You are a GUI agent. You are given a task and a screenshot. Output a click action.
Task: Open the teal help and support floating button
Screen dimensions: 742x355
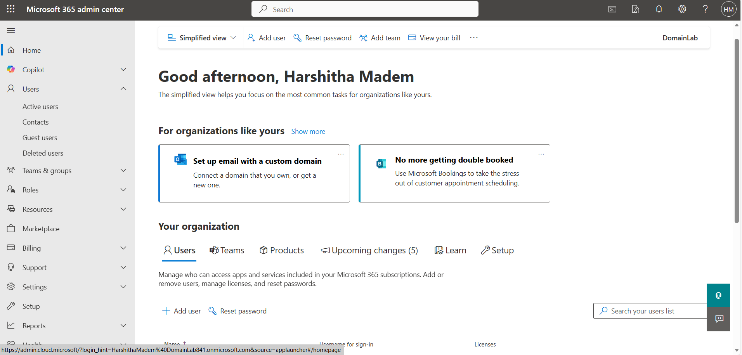pyautogui.click(x=718, y=295)
